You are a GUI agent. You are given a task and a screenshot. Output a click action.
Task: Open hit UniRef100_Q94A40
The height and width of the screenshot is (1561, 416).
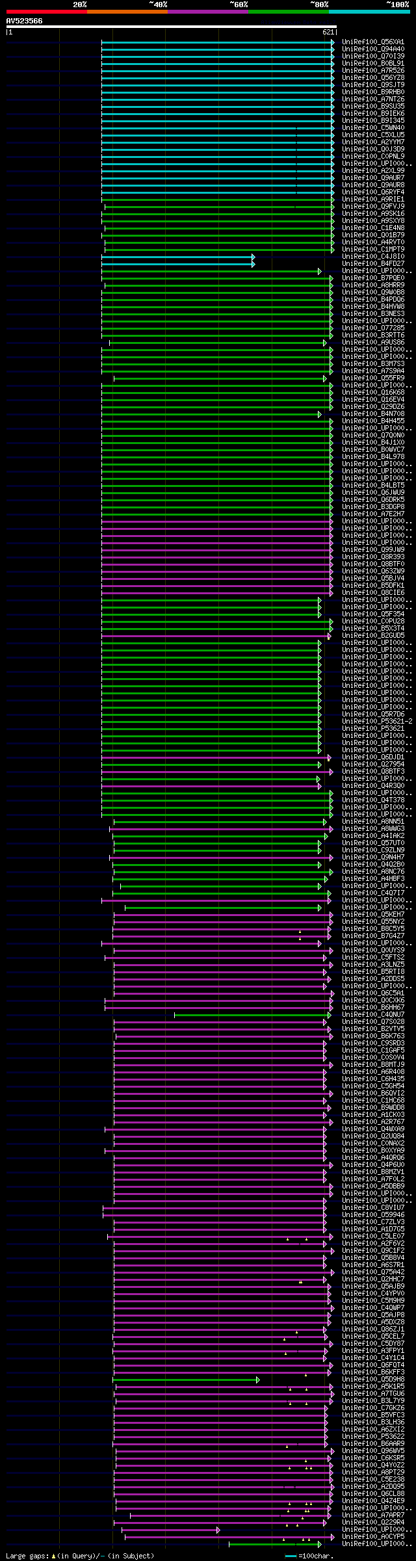click(x=373, y=49)
